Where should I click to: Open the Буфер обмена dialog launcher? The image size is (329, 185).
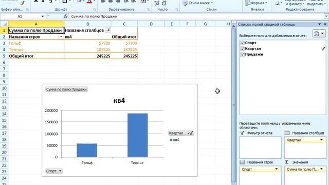[27, 10]
